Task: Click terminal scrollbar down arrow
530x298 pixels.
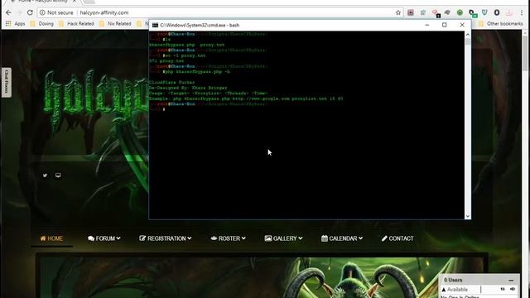Action: click(468, 216)
